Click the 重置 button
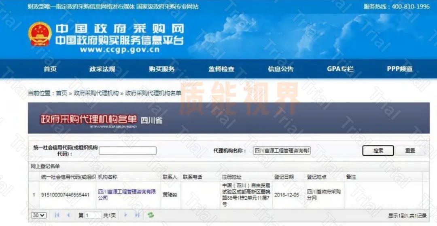The image size is (437, 226). (x=410, y=150)
